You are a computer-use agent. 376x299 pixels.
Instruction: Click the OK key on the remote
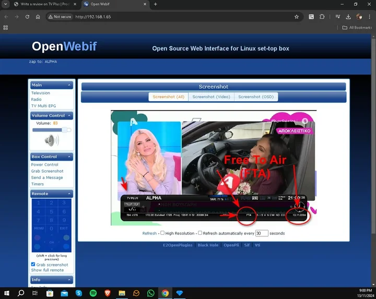(52, 242)
